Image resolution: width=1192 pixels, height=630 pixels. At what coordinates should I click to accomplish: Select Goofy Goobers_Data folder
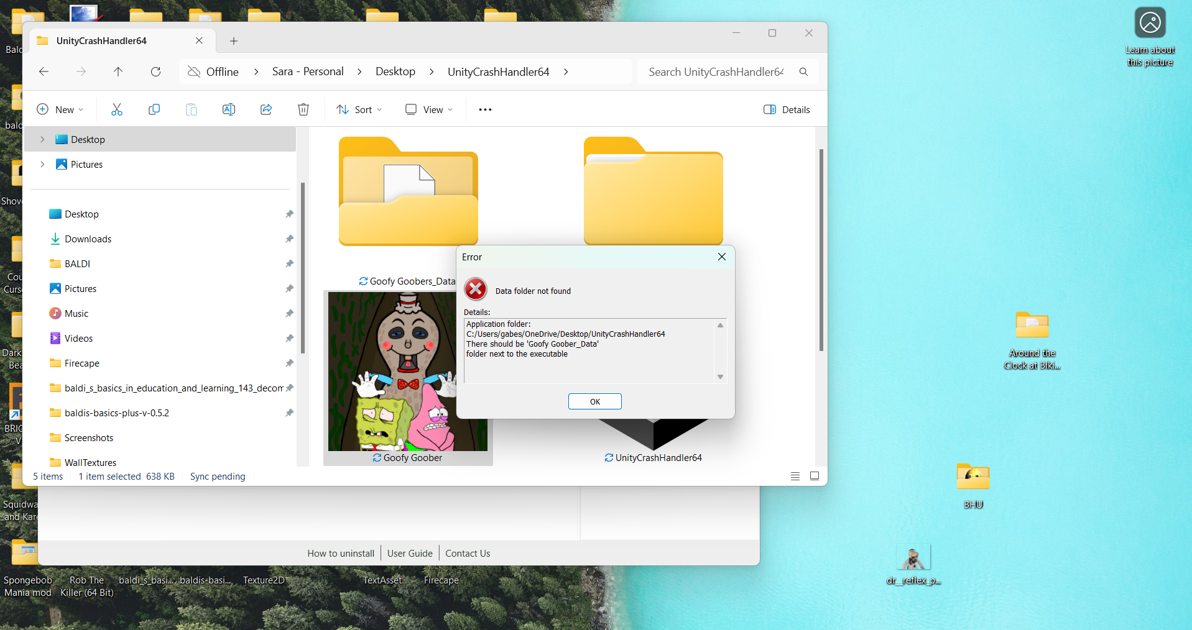point(408,211)
